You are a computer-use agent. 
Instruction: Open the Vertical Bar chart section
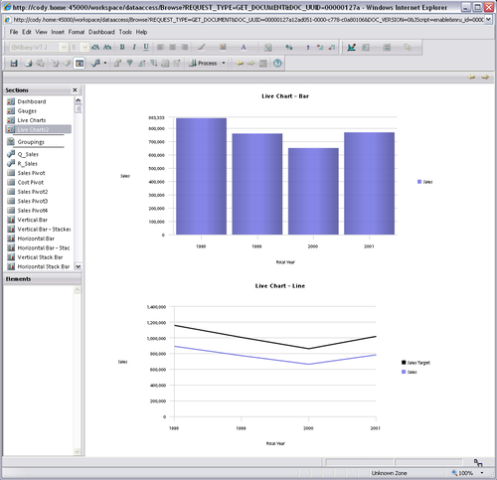pyautogui.click(x=33, y=220)
